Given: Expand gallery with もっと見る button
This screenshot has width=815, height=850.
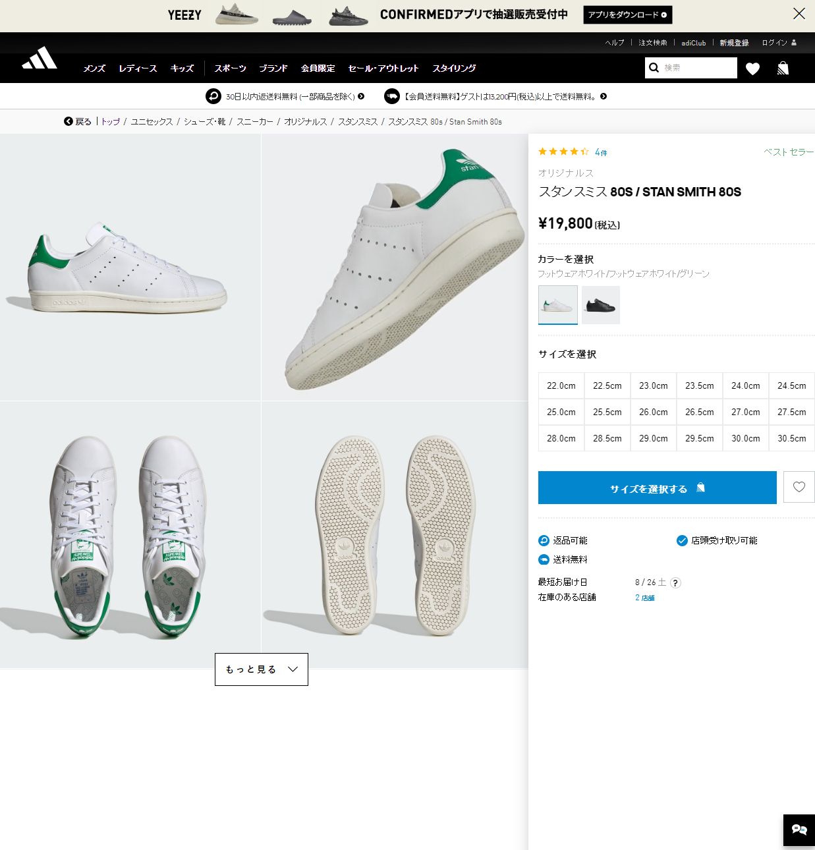Looking at the screenshot, I should point(262,669).
